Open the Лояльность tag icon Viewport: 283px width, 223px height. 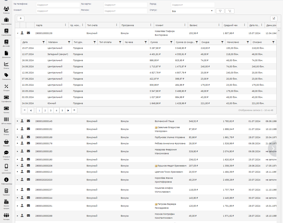[6, 76]
